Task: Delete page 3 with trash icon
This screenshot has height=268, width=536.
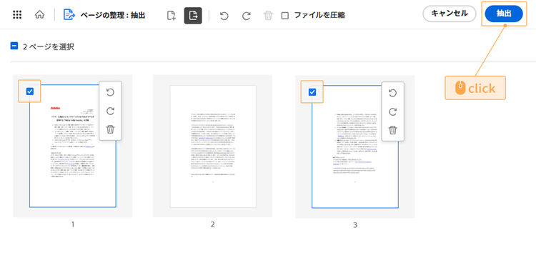Action: click(393, 130)
